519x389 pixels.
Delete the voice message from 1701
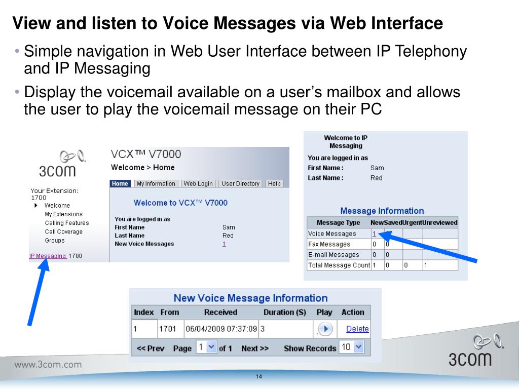click(x=357, y=329)
